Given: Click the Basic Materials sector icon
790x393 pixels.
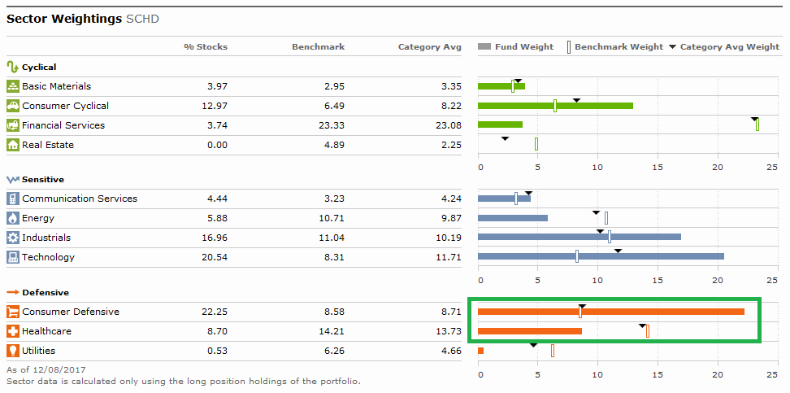Looking at the screenshot, I should point(13,86).
